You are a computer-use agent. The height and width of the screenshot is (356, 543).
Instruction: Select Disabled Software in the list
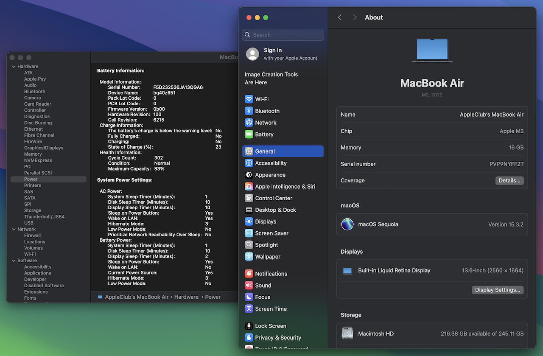click(x=44, y=286)
